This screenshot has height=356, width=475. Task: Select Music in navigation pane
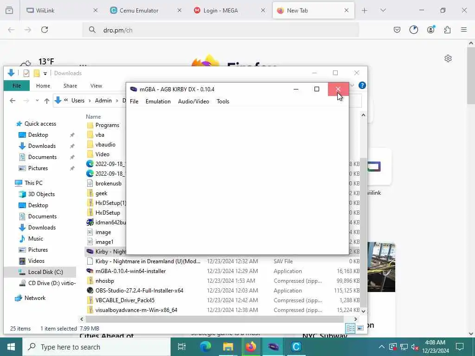35,239
